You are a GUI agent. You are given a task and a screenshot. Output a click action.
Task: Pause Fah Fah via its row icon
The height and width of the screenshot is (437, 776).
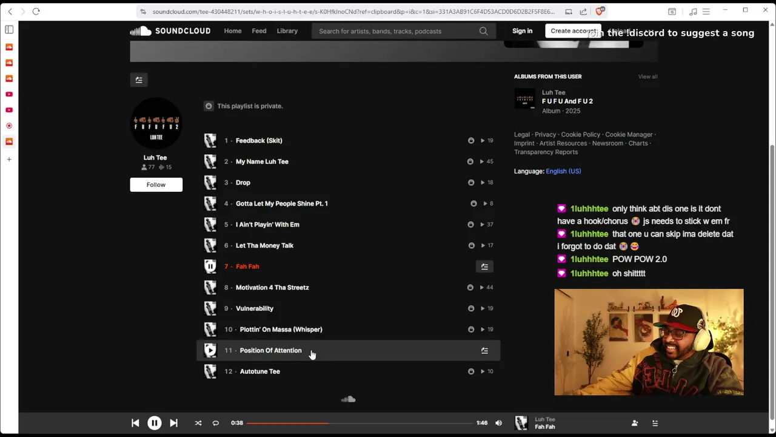pos(210,266)
